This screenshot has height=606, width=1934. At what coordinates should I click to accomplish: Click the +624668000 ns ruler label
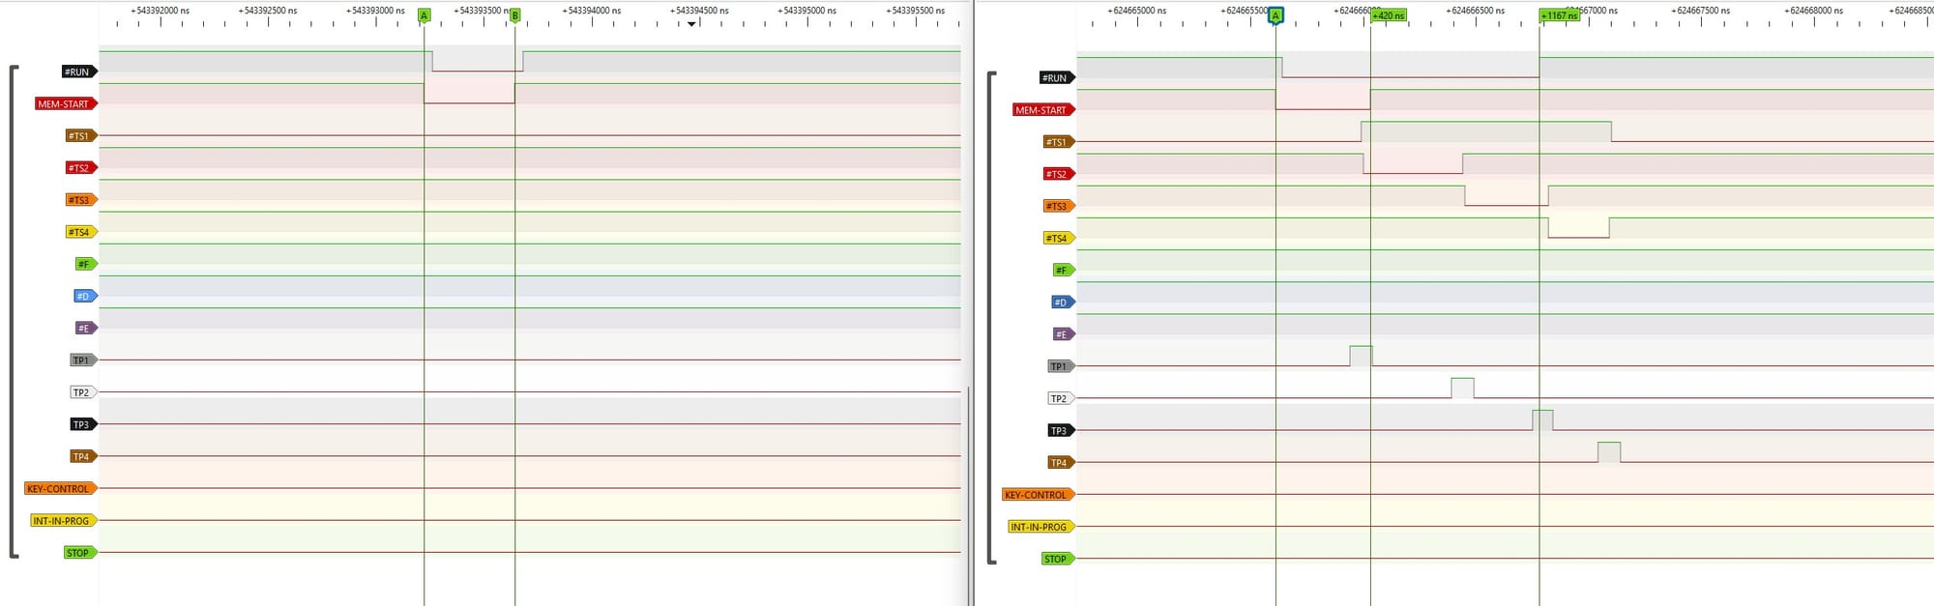pyautogui.click(x=1814, y=11)
